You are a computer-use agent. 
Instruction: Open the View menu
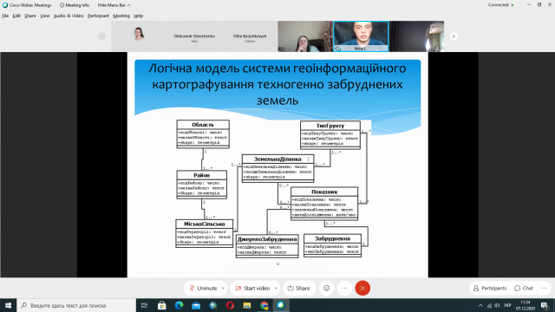pos(44,16)
